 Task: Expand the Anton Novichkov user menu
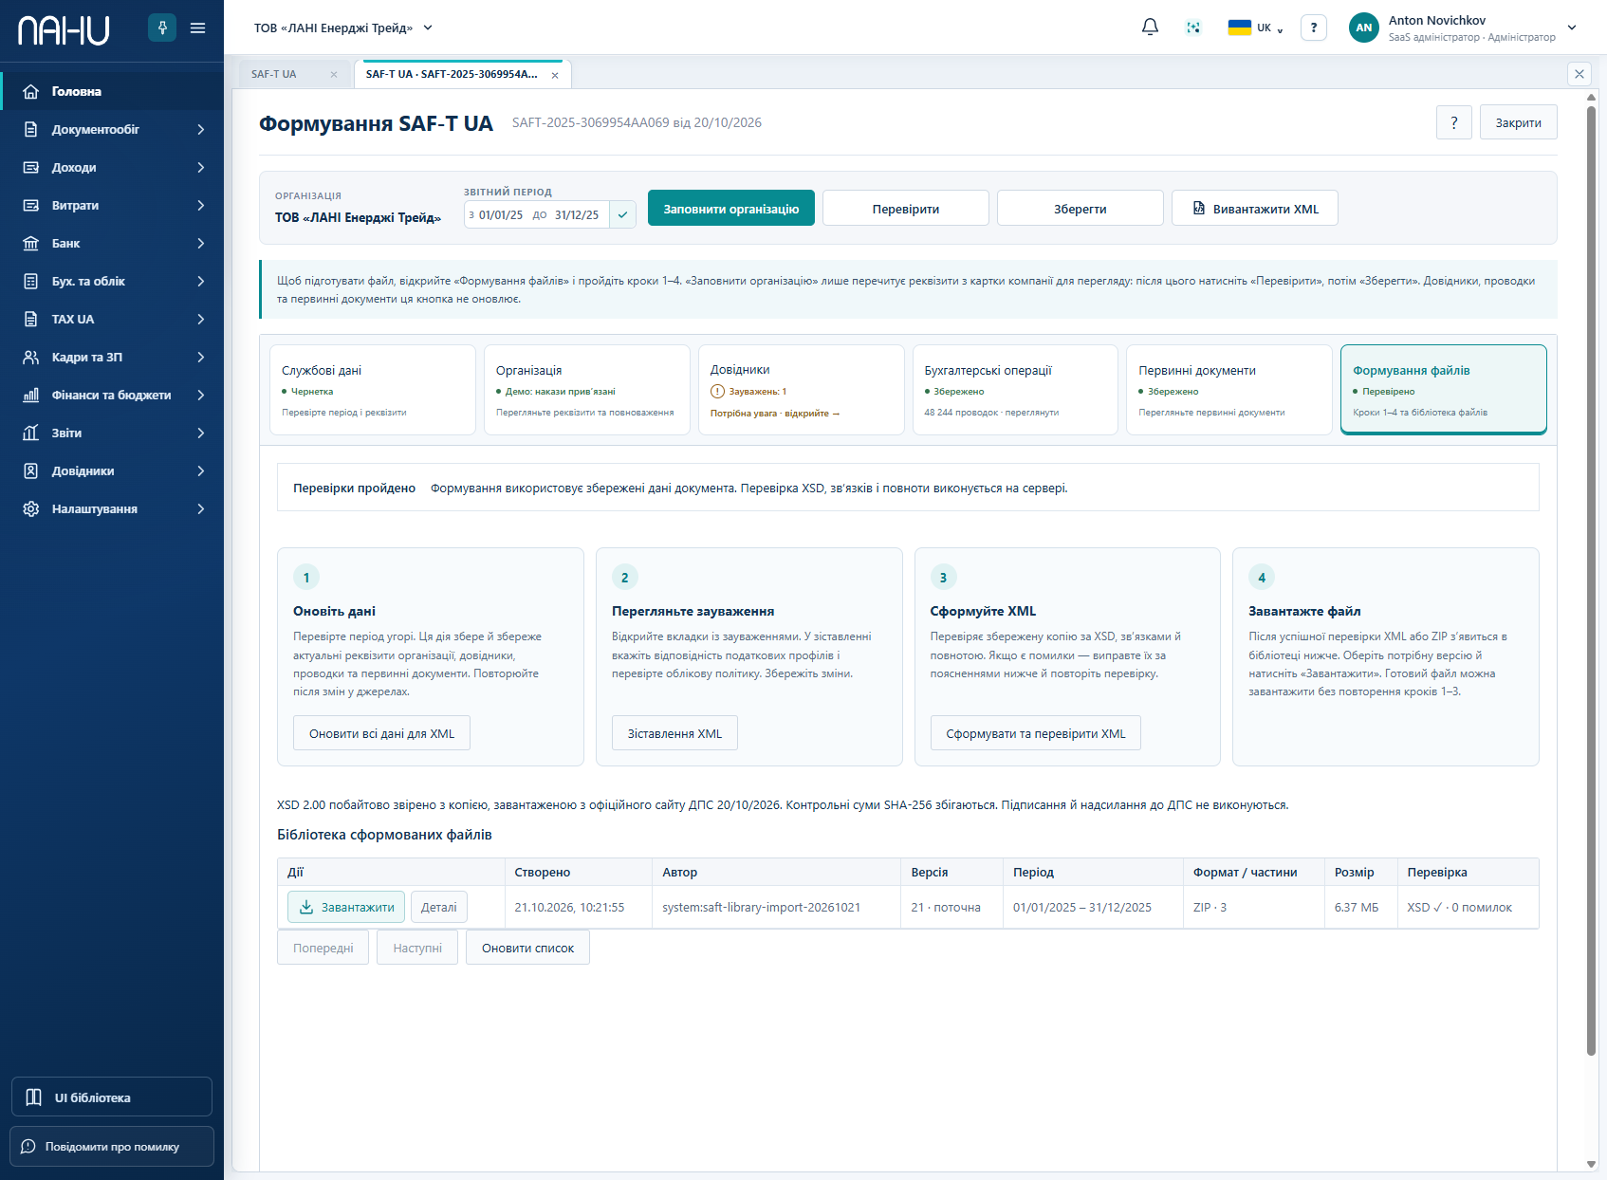1572,28
